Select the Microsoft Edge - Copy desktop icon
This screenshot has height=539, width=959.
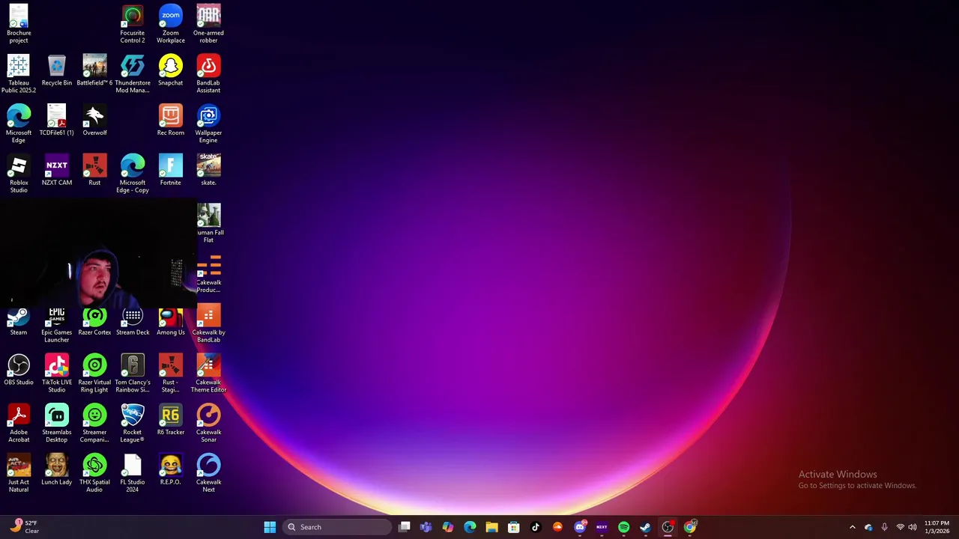pyautogui.click(x=133, y=173)
